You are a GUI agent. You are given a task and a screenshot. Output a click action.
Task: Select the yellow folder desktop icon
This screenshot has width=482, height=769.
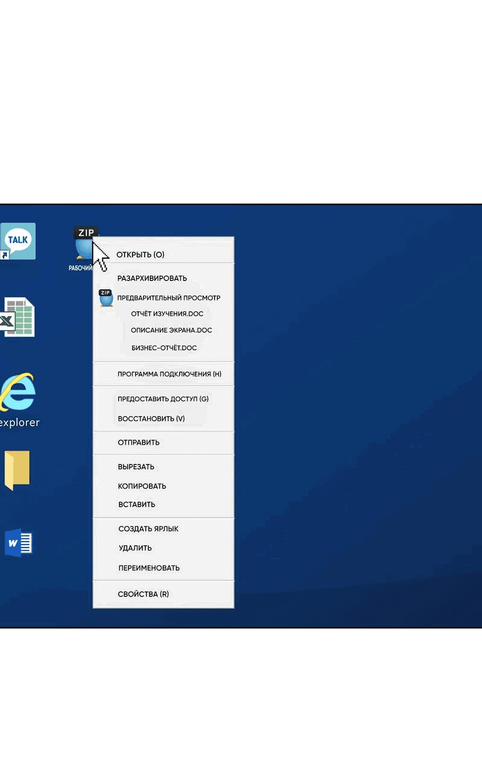pos(17,470)
